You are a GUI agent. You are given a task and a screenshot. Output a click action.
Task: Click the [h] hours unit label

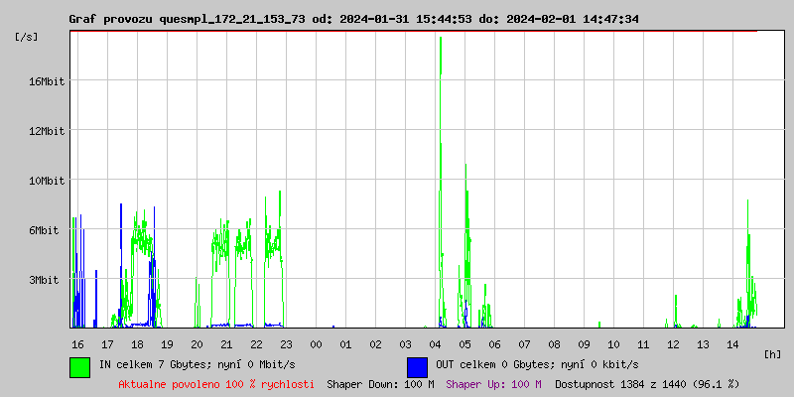point(773,353)
